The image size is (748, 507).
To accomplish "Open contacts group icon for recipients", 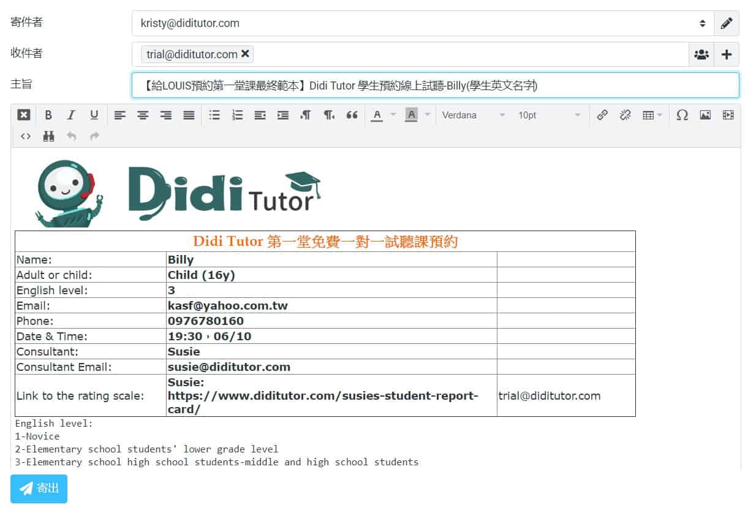I will [x=701, y=55].
